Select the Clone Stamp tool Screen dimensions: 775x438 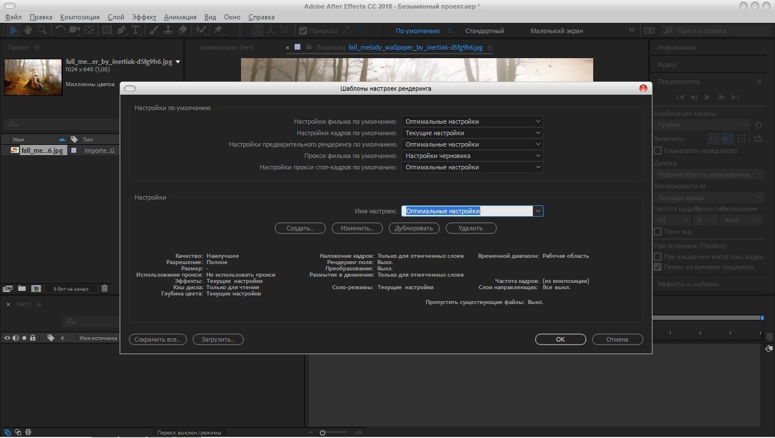tap(169, 30)
